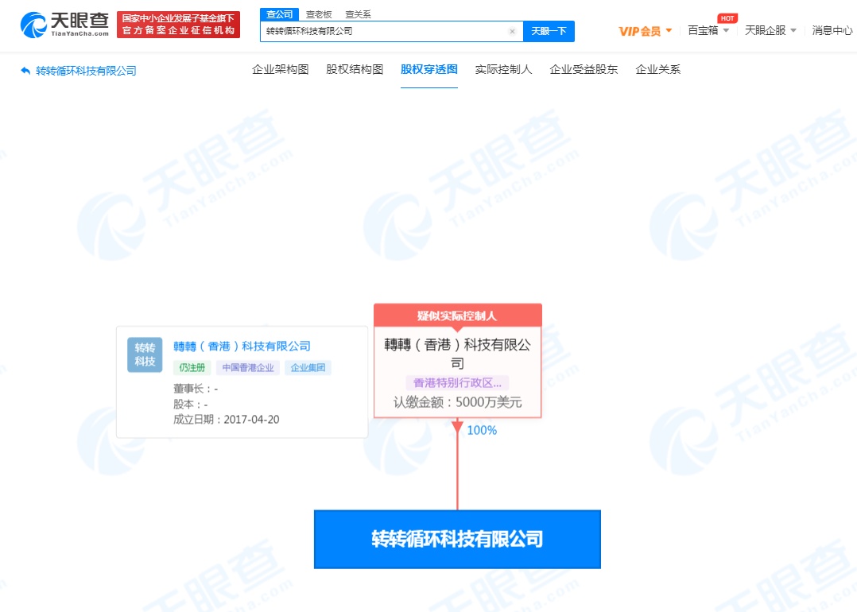857x612 pixels.
Task: Click the 100% shareholding percentage
Action: click(482, 430)
